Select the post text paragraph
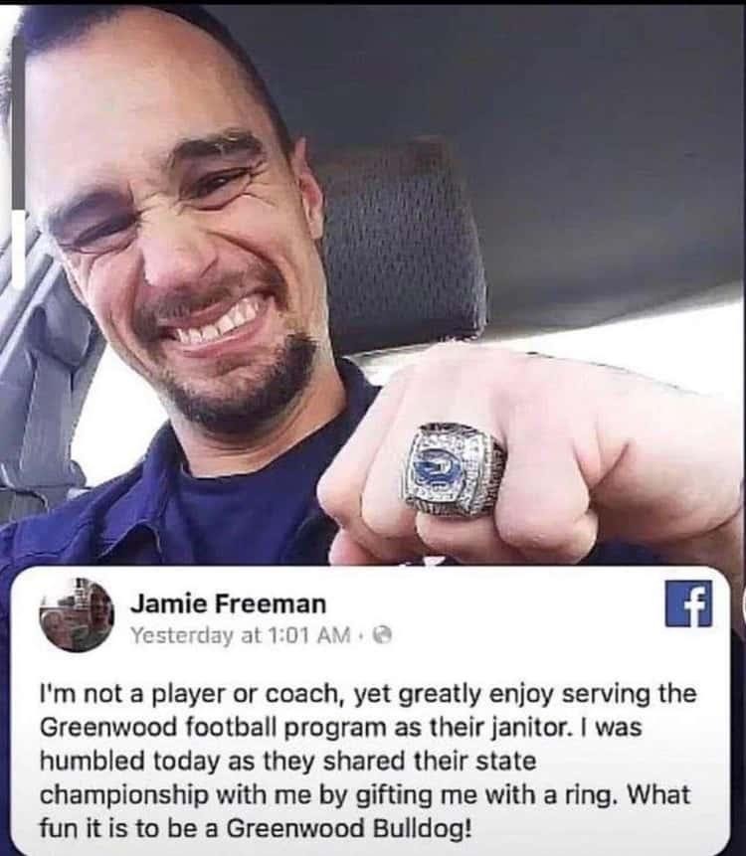 click(x=367, y=761)
